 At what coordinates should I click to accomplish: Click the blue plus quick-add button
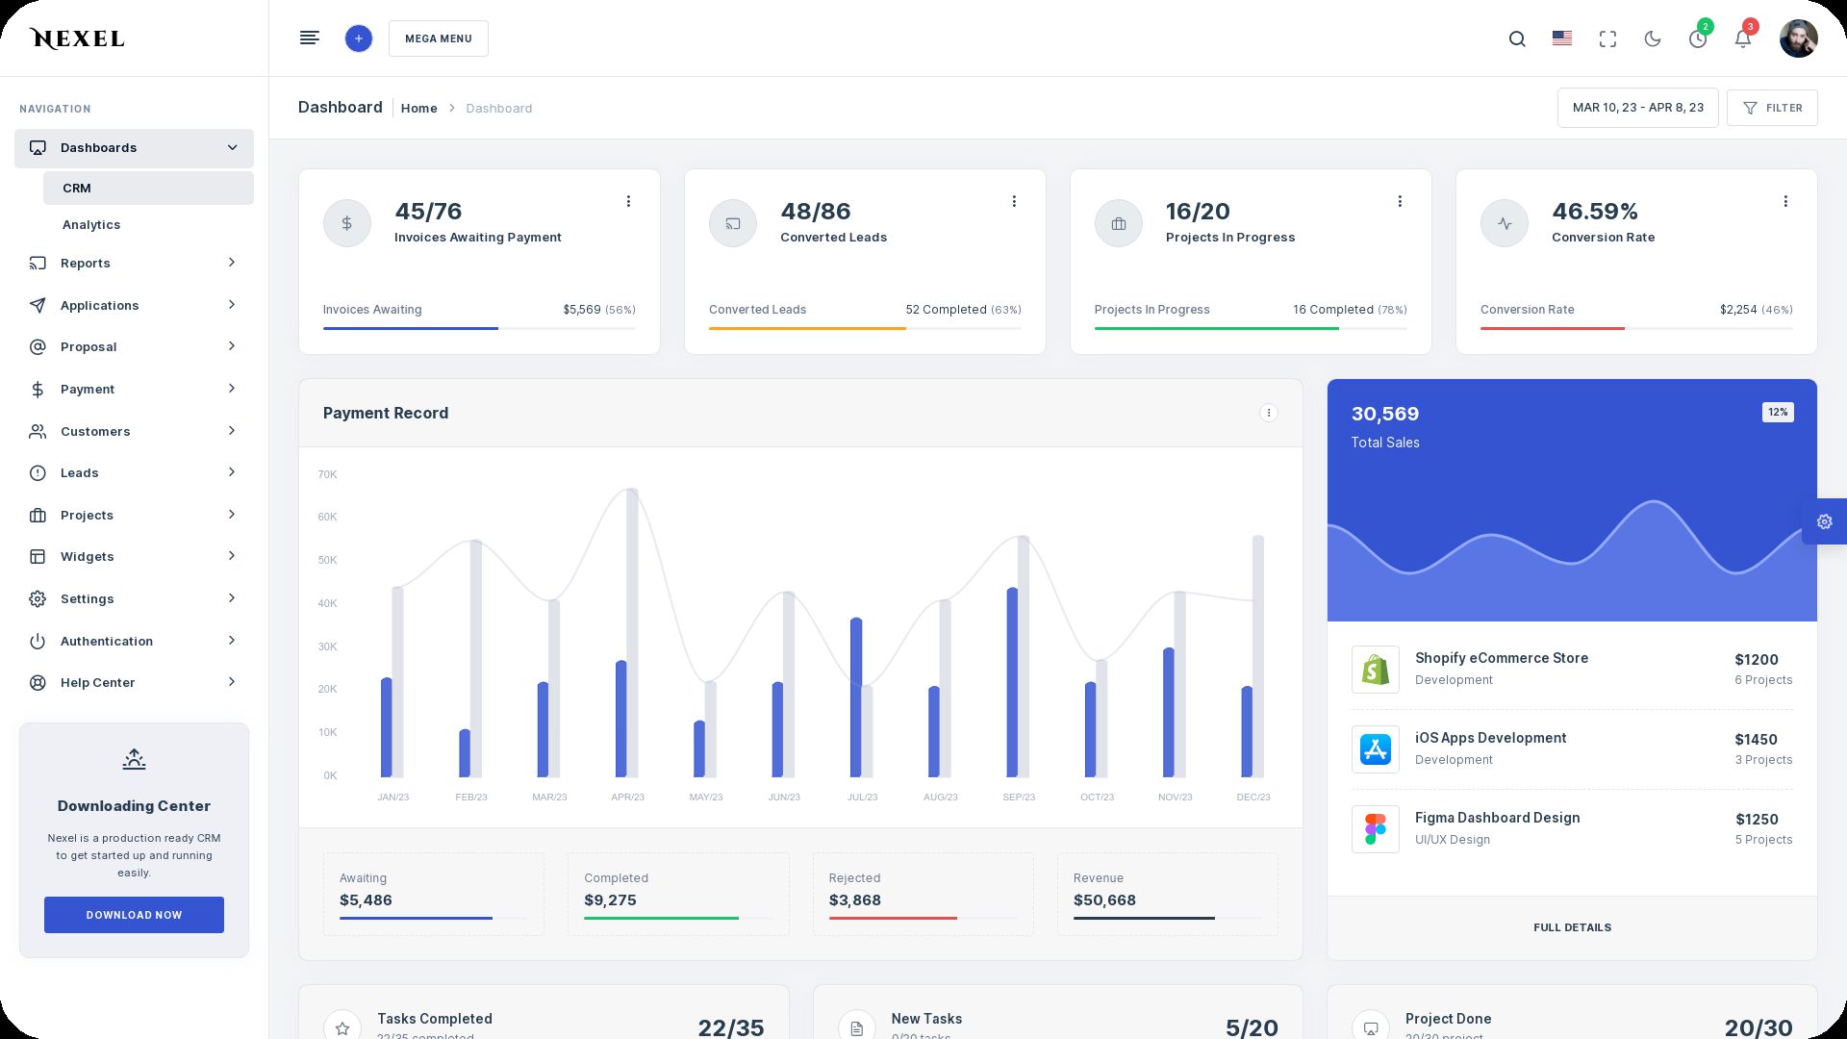[x=358, y=38]
